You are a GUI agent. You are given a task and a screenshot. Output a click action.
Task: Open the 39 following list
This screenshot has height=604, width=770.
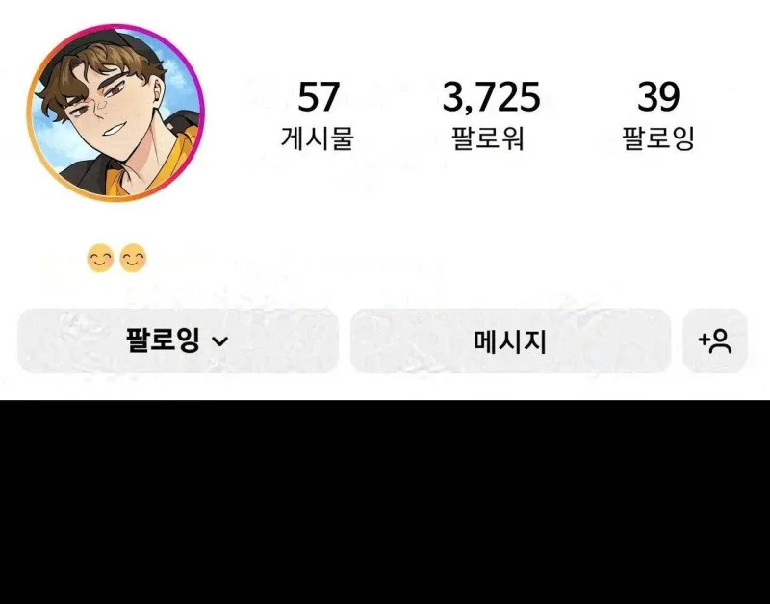658,97
